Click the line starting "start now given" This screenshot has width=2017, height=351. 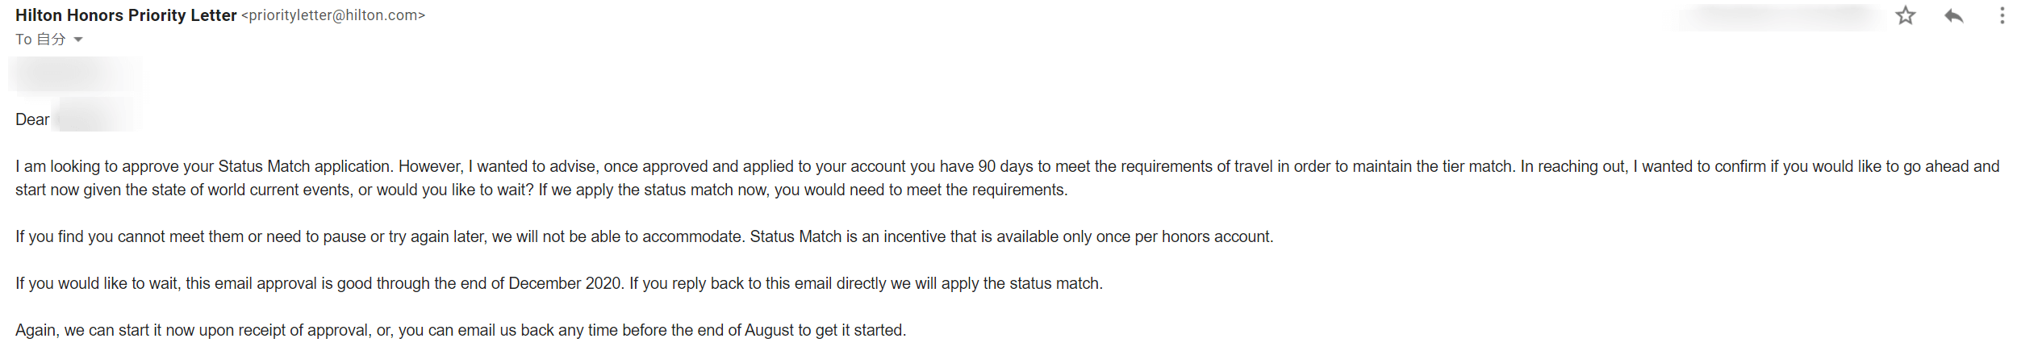tap(541, 190)
